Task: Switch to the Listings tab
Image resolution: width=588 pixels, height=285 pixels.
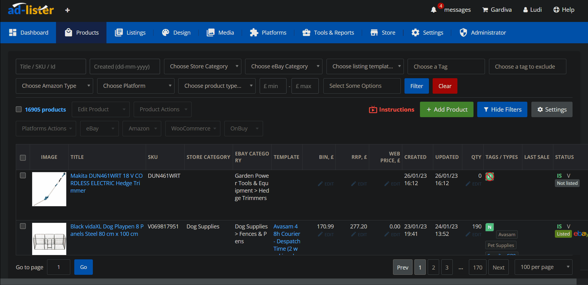Action: click(x=130, y=32)
